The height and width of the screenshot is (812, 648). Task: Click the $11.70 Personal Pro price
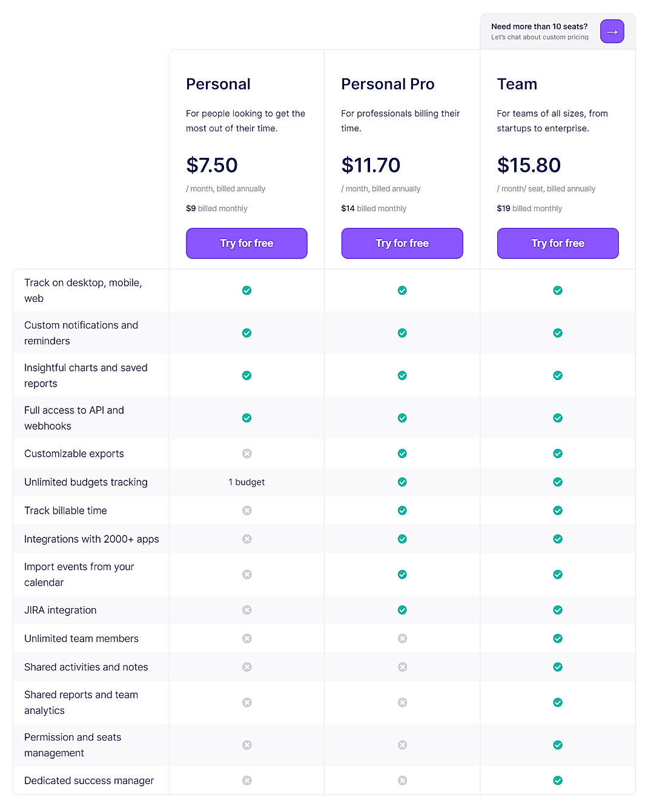click(371, 165)
